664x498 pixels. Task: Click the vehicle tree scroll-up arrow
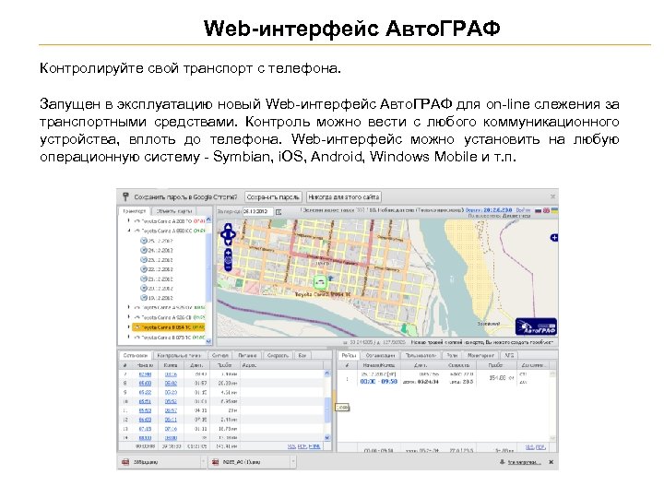208,220
